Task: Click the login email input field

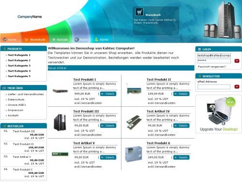Action: [214, 56]
